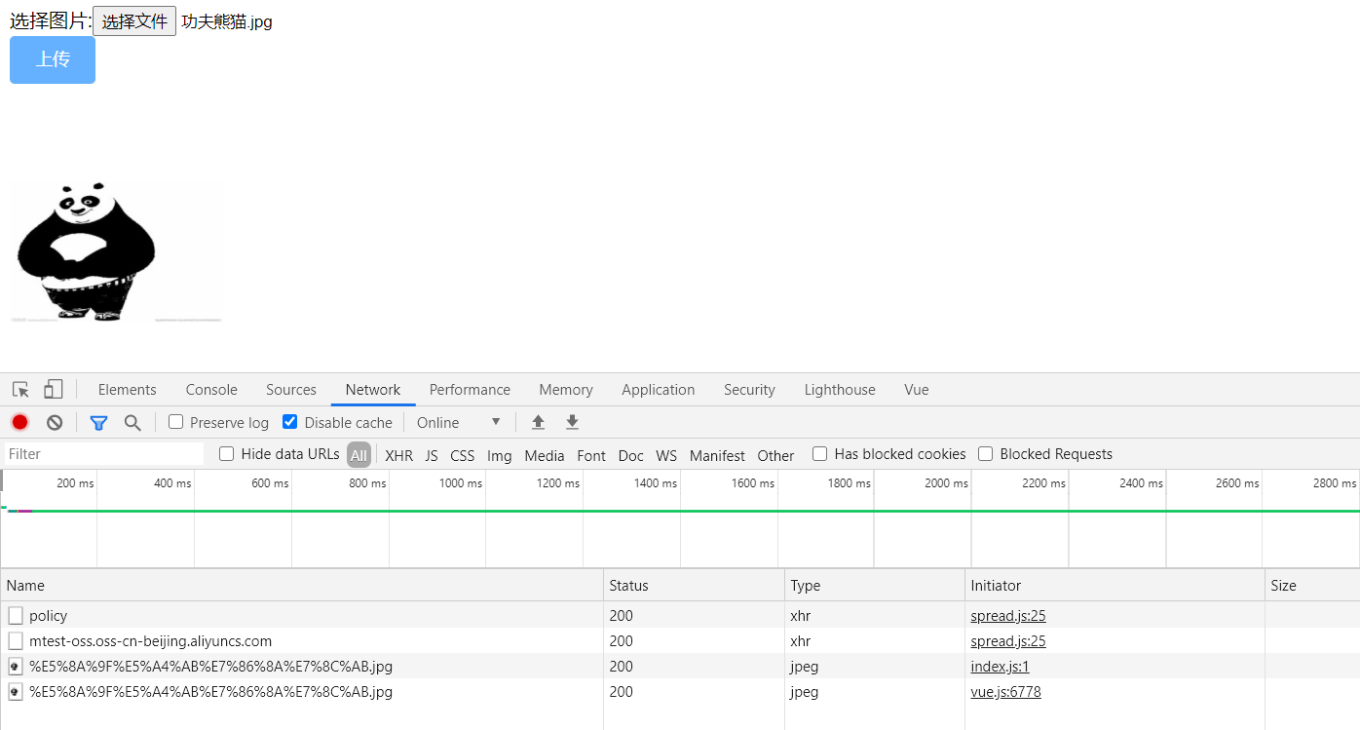
Task: Click into the Filter text field
Action: [x=103, y=454]
